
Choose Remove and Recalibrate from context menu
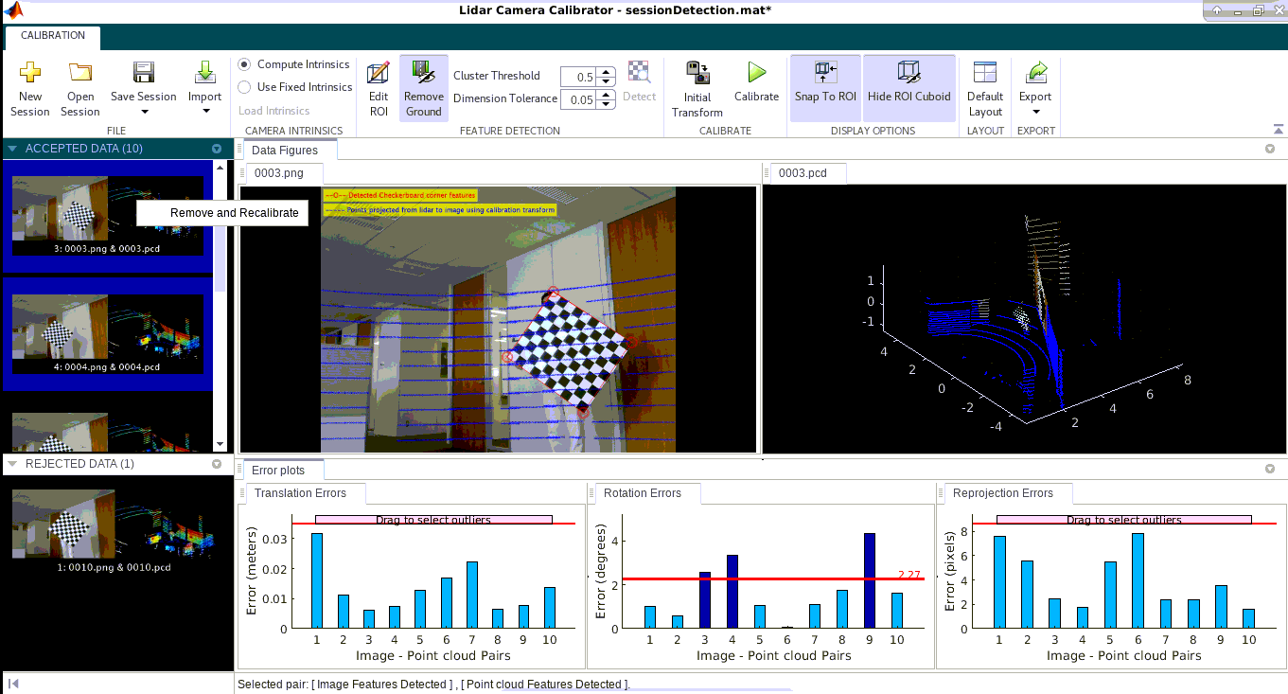pos(221,212)
